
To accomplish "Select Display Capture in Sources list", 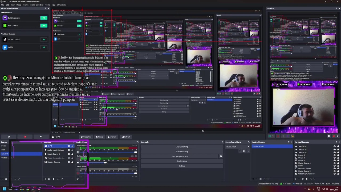I will (x=54, y=162).
